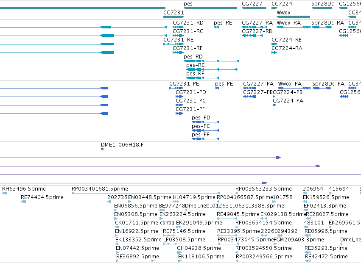Open the CG7231-RF transcript label
This screenshot has height=263, width=361.
coord(187,48)
